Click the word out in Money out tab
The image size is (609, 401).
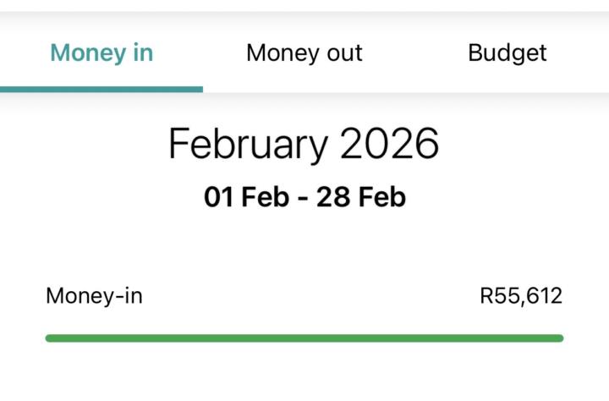[x=344, y=53]
